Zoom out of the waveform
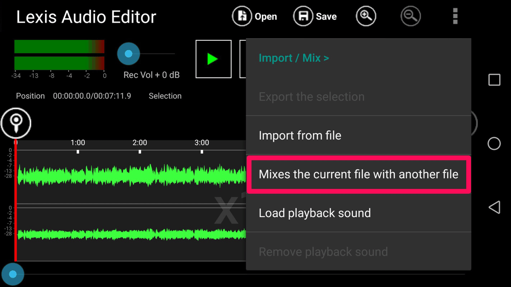The width and height of the screenshot is (511, 287). click(411, 17)
